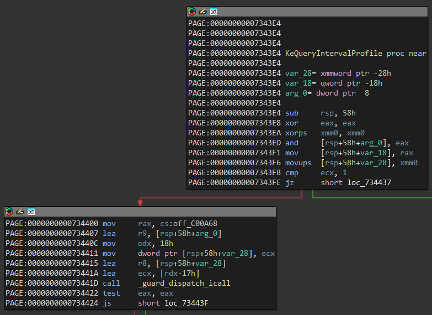
Task: Select the top node's gray title bar
Action: [320, 12]
